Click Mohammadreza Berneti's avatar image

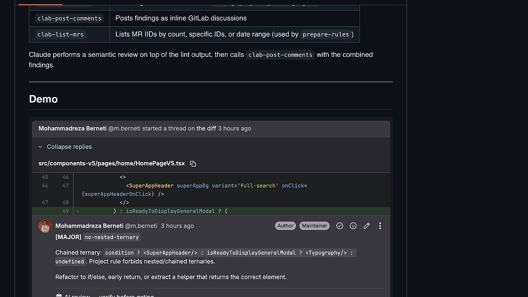(45, 226)
